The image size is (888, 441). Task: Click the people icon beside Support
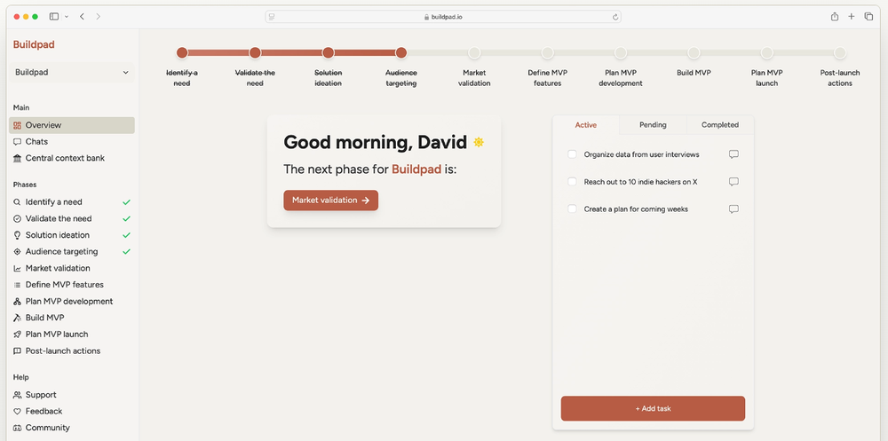(x=17, y=395)
